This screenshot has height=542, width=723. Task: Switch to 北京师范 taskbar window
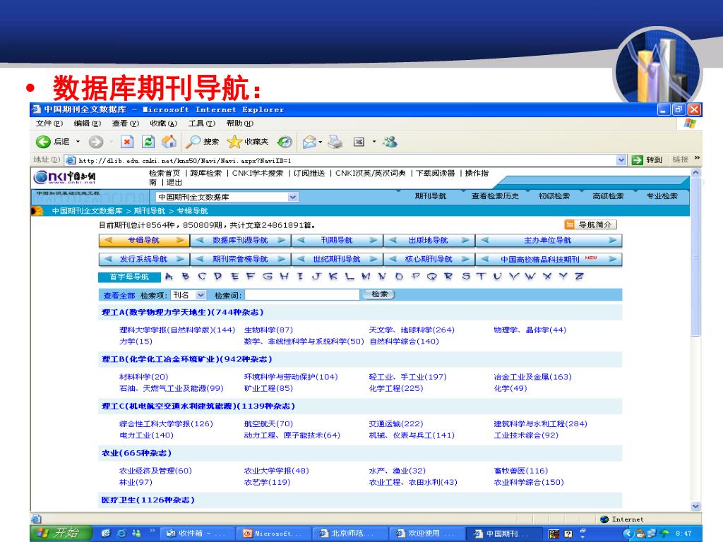[349, 534]
